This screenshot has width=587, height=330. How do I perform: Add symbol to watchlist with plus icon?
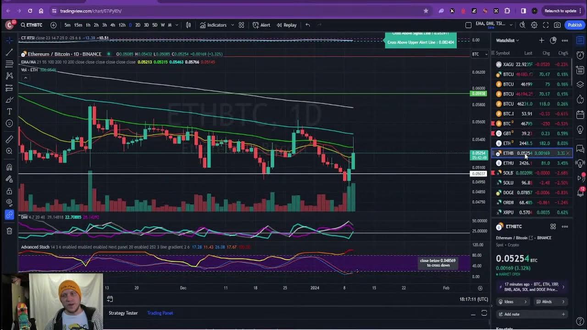[542, 40]
